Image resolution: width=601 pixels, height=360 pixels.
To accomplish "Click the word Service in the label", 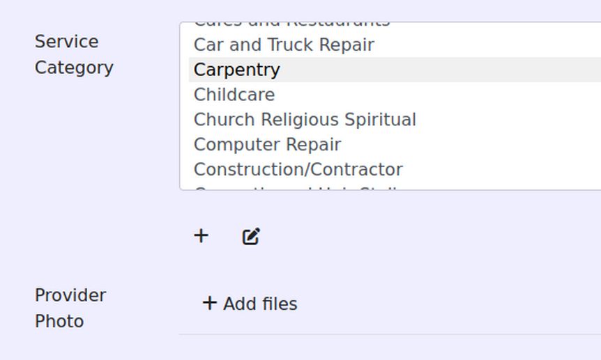I will point(66,42).
